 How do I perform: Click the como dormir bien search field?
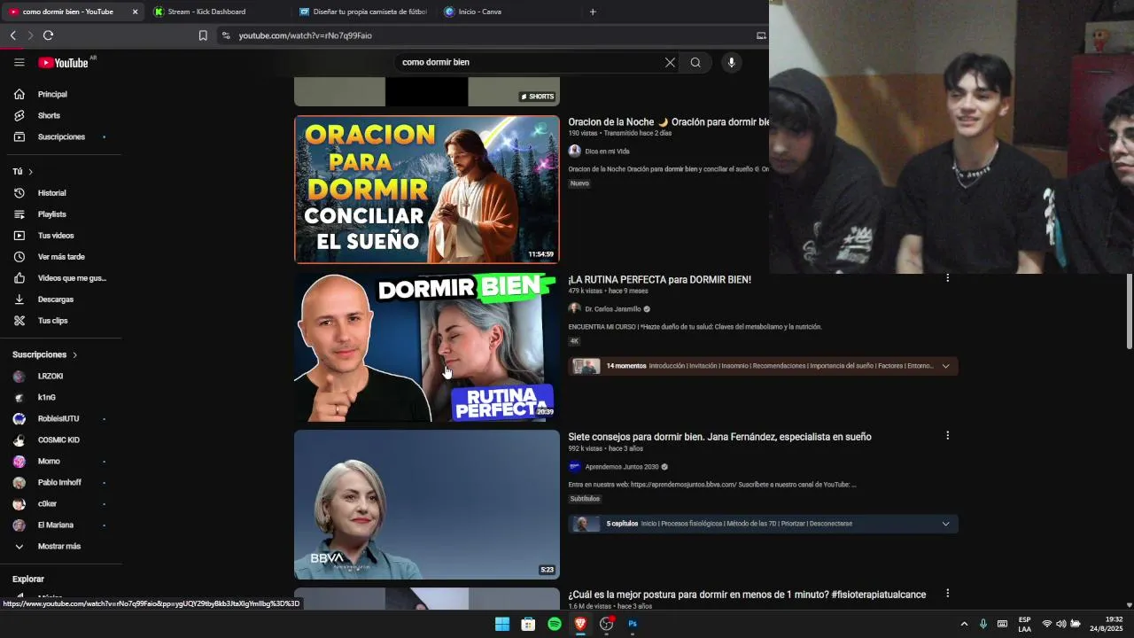click(527, 62)
